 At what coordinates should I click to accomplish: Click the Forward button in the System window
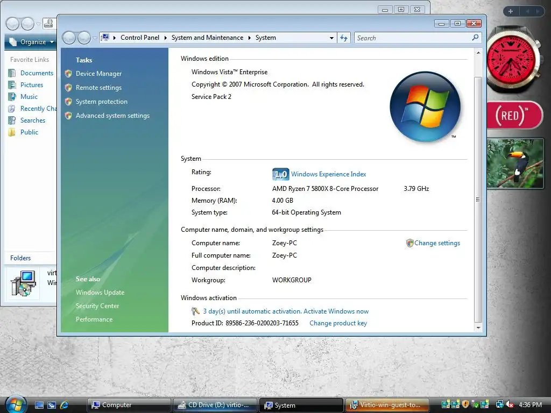[84, 38]
